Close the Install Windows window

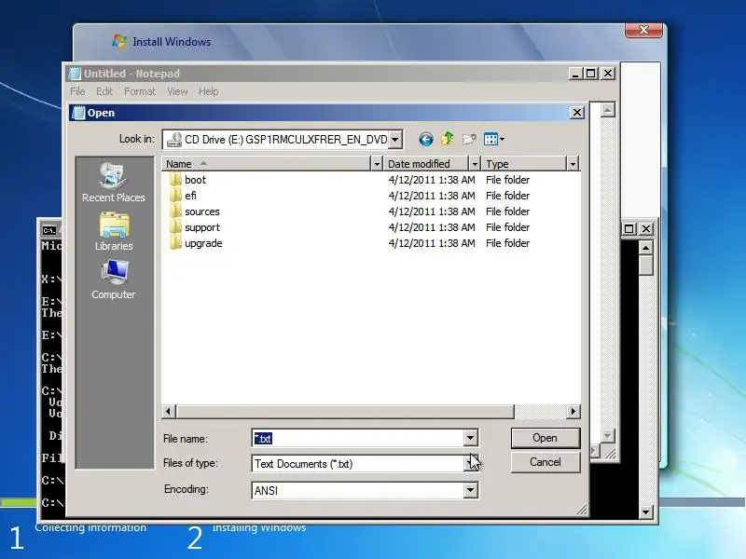[x=643, y=30]
